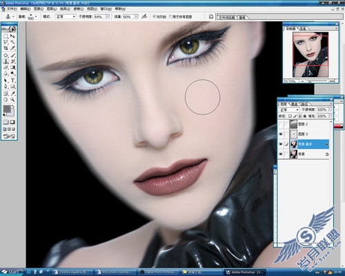The image size is (345, 276).
Task: Select the Background layer thumbnail
Action: coord(294,154)
